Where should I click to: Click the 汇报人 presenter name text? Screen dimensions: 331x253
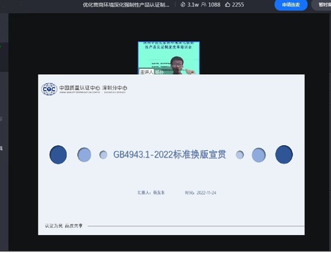[x=151, y=193]
